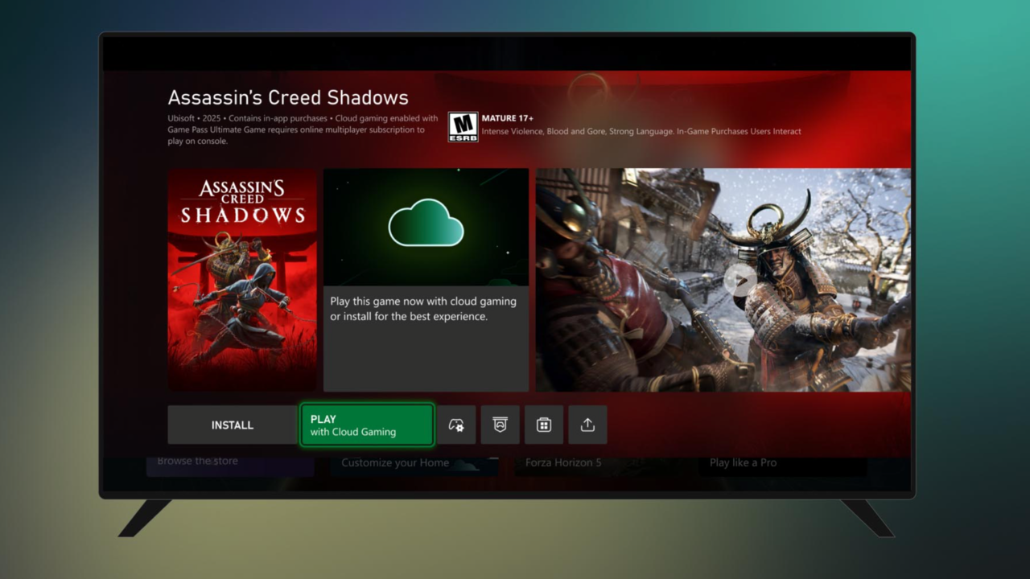This screenshot has width=1030, height=579.
Task: Click the Intense Violence content descriptors text
Action: 641,131
